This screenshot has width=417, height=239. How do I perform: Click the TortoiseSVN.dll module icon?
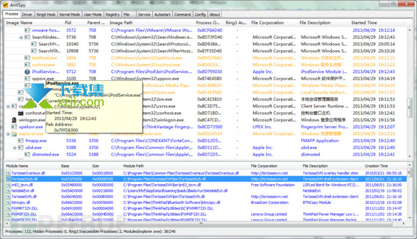[8, 197]
